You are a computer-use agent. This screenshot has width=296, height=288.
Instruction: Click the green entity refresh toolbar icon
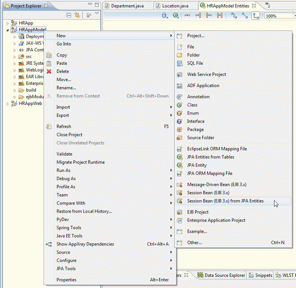[176, 16]
